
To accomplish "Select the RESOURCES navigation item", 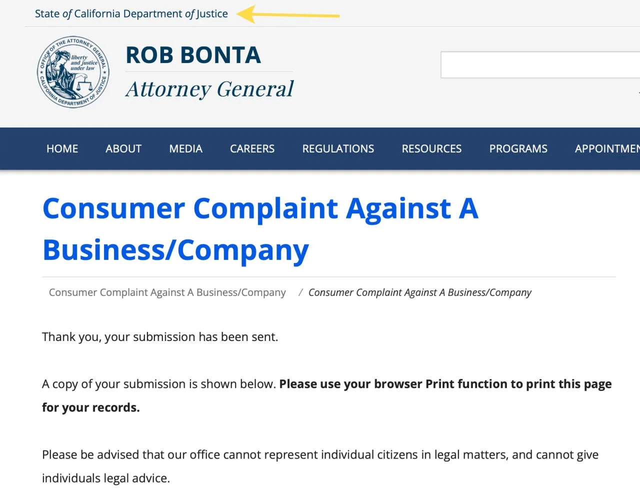I will click(x=432, y=149).
